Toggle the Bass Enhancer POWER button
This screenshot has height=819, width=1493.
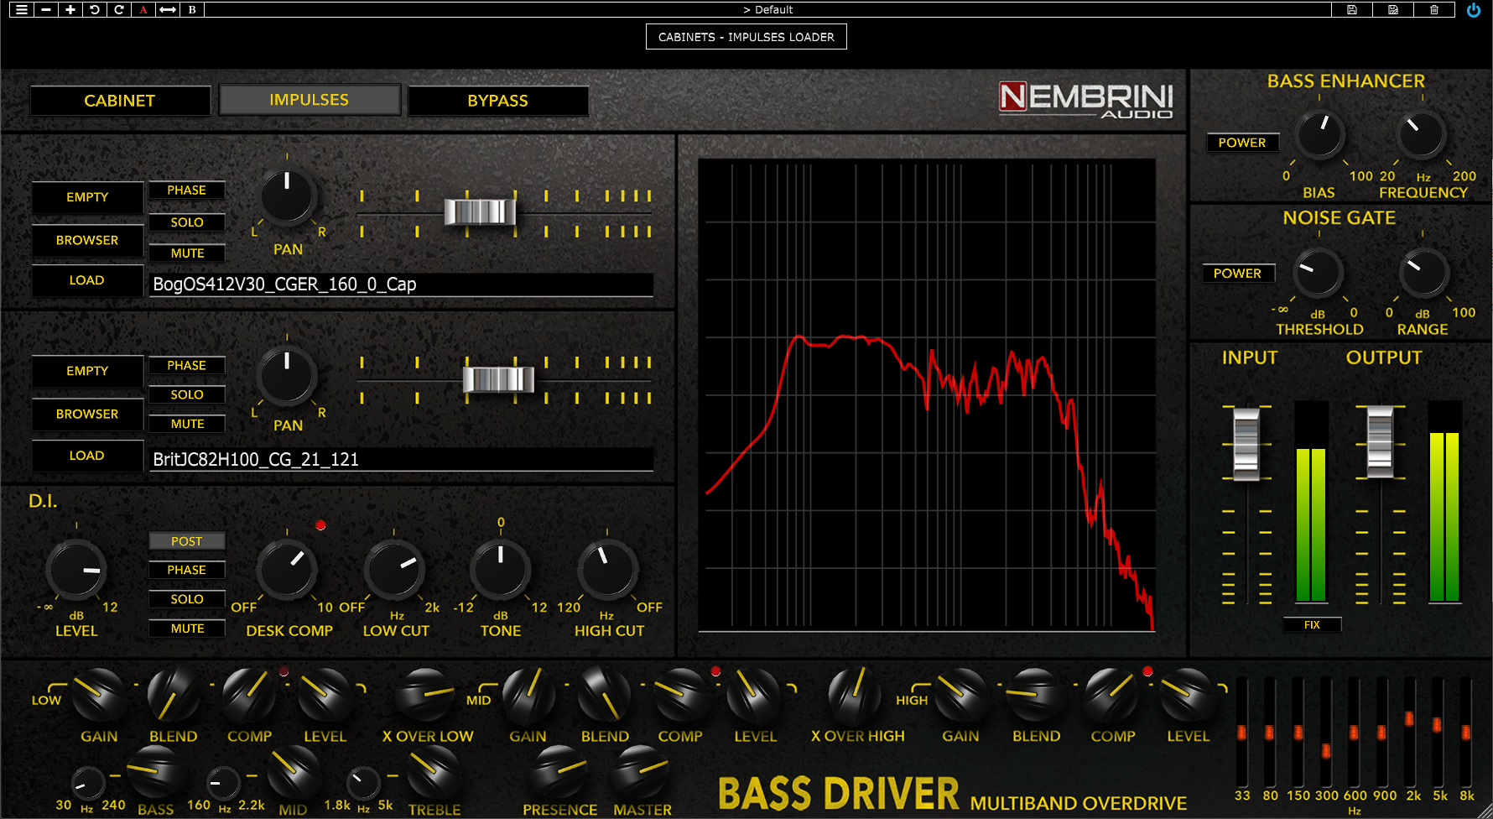tap(1242, 143)
